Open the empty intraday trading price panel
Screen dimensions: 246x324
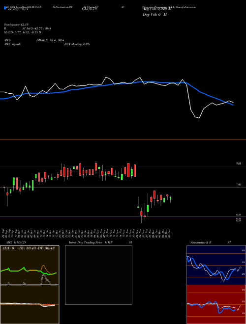tap(98, 275)
